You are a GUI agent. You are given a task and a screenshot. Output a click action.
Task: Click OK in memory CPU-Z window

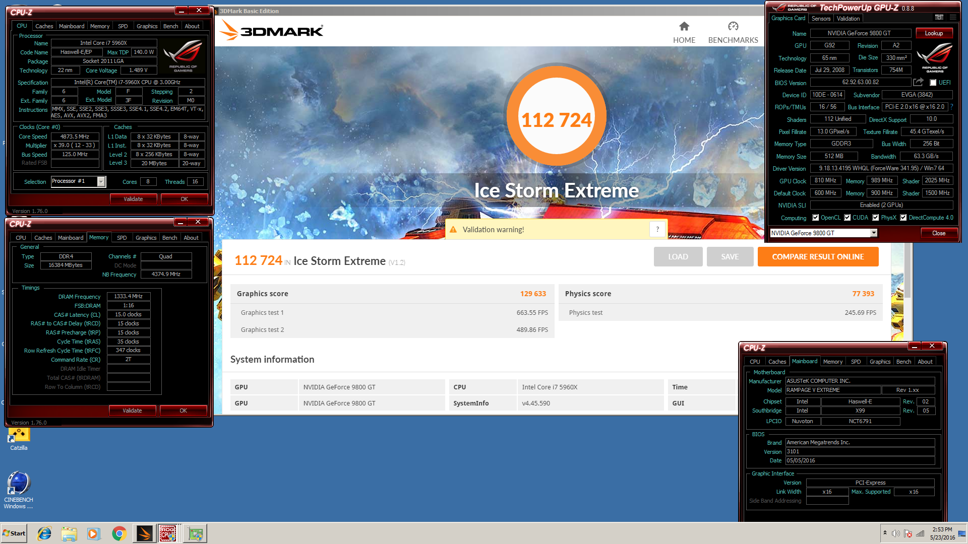(x=183, y=411)
